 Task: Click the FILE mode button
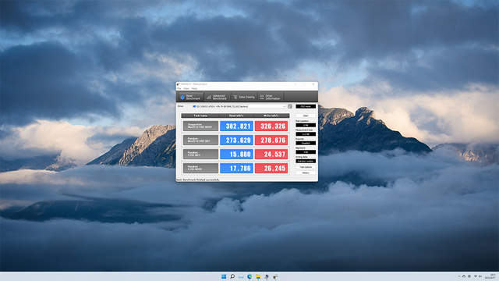(306, 106)
